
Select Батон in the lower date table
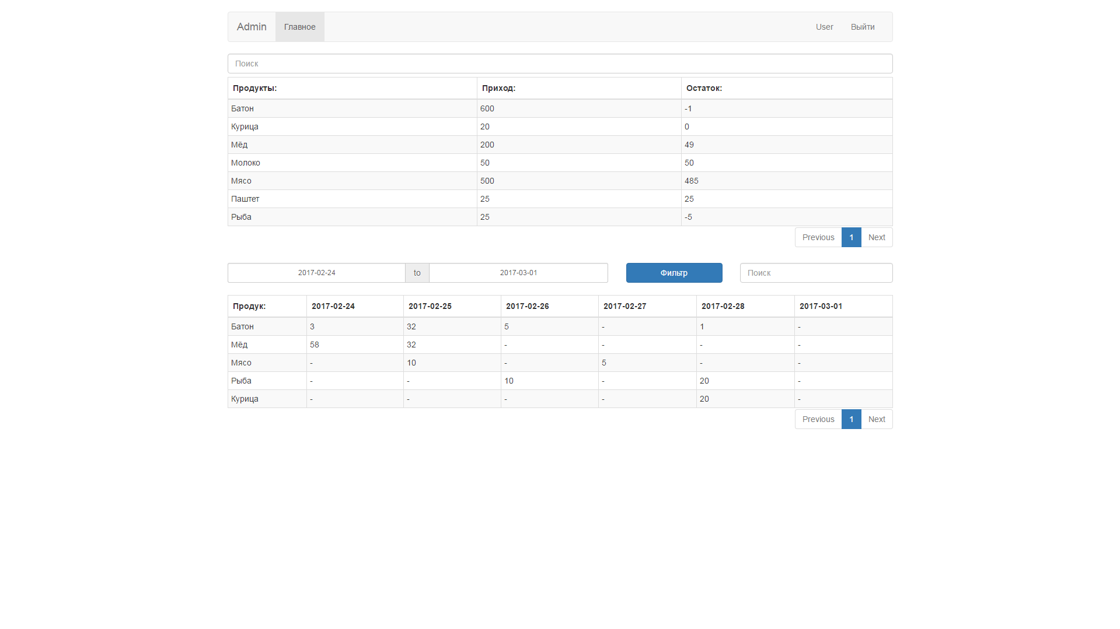(242, 326)
